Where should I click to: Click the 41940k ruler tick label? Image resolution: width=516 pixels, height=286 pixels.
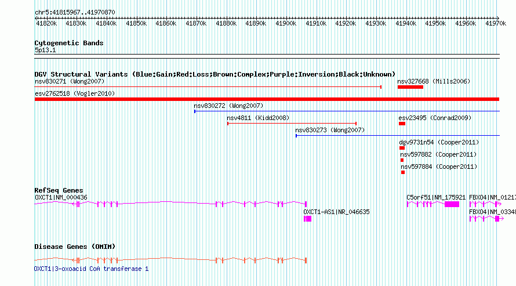click(405, 23)
